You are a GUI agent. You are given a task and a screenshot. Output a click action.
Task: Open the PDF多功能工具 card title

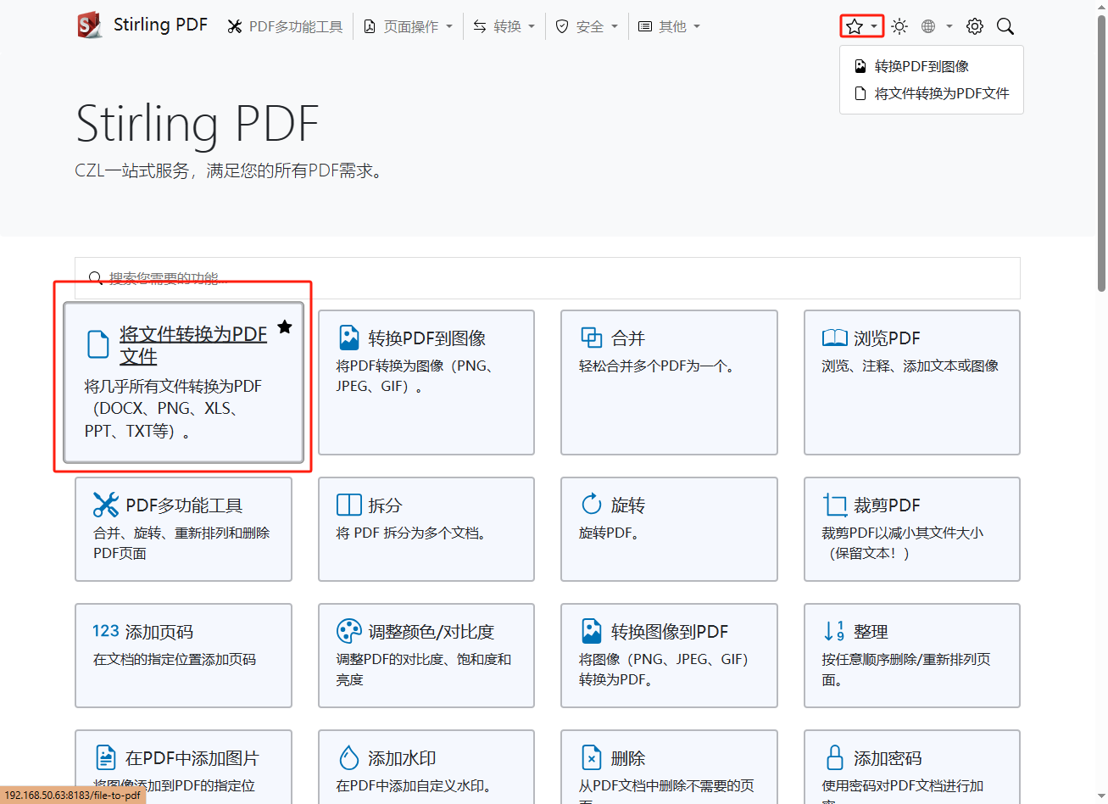tap(184, 505)
